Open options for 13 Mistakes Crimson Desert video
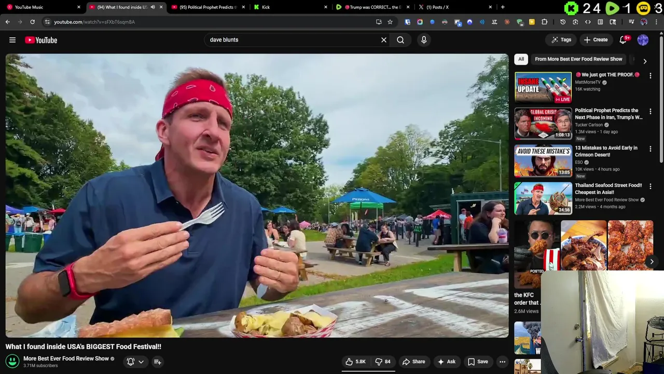Viewport: 664px width, 374px height. click(x=650, y=149)
